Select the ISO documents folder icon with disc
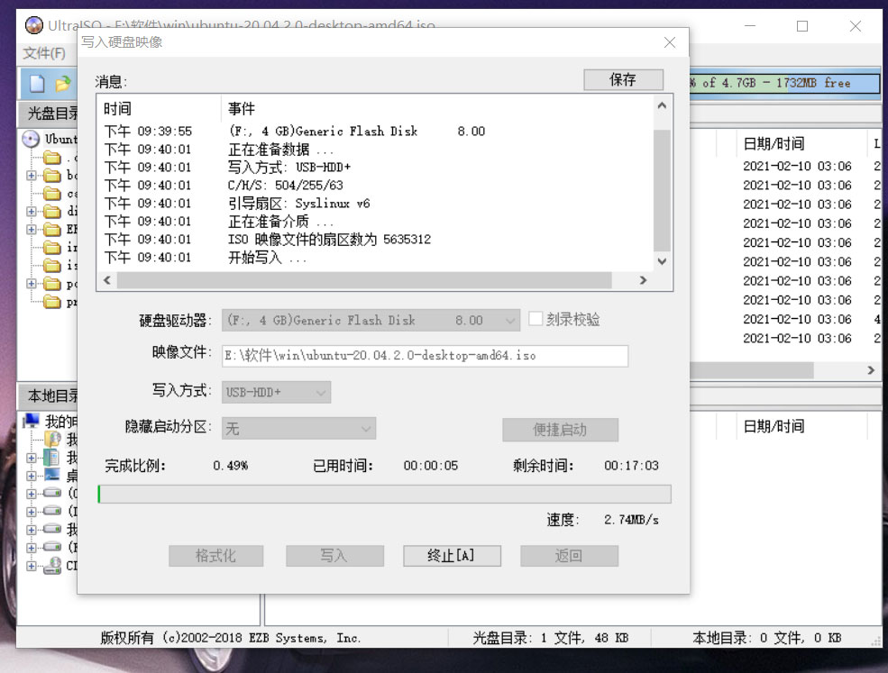888x673 pixels. (52, 439)
